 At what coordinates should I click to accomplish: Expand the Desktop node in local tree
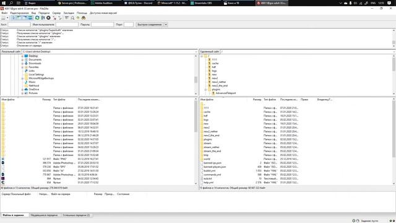pos(22,56)
